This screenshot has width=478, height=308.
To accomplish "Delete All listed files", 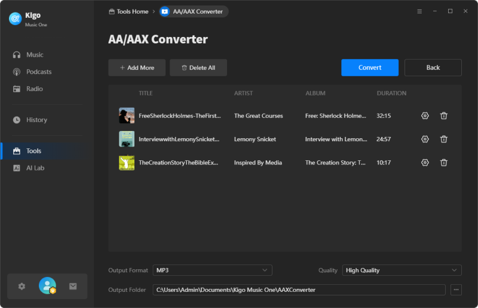I will click(198, 67).
